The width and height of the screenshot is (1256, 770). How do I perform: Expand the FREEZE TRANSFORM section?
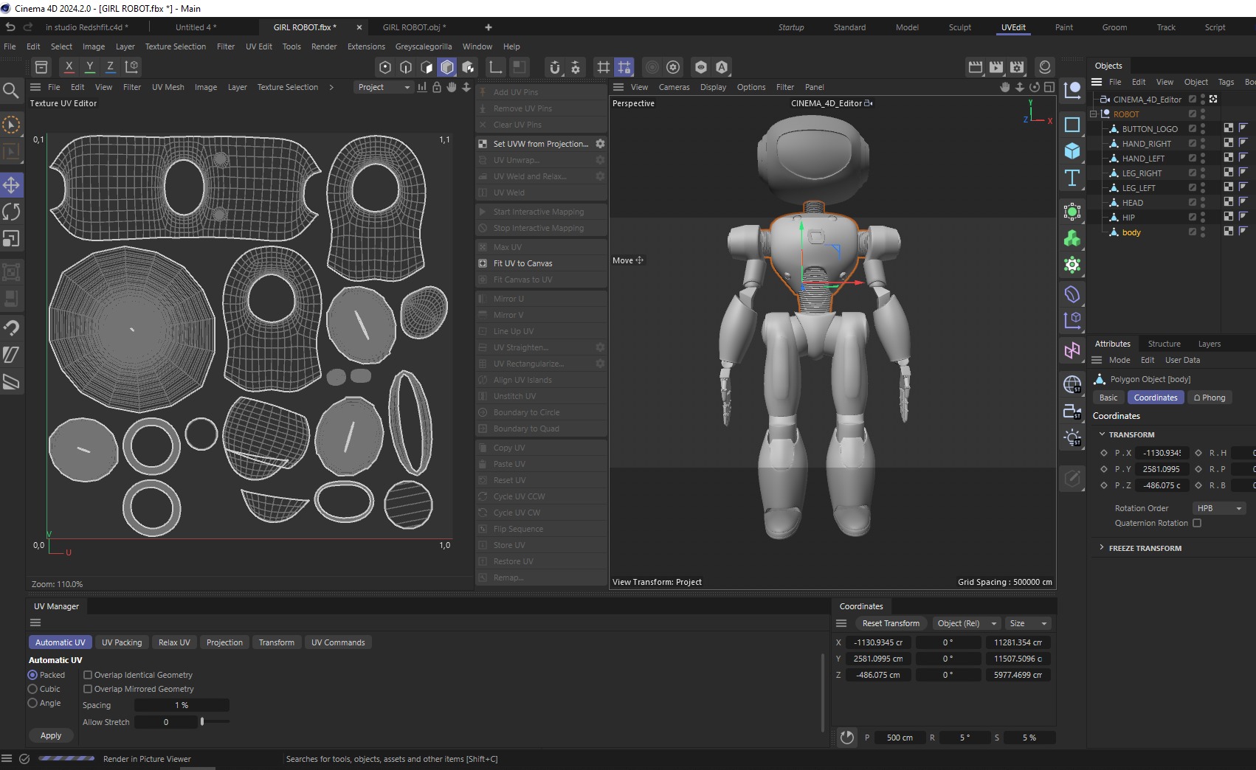click(1102, 548)
